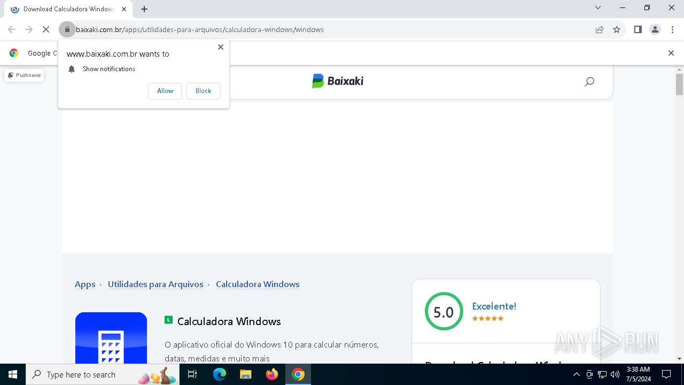This screenshot has height=385, width=684.
Task: Click the browser forward arrow
Action: point(29,29)
